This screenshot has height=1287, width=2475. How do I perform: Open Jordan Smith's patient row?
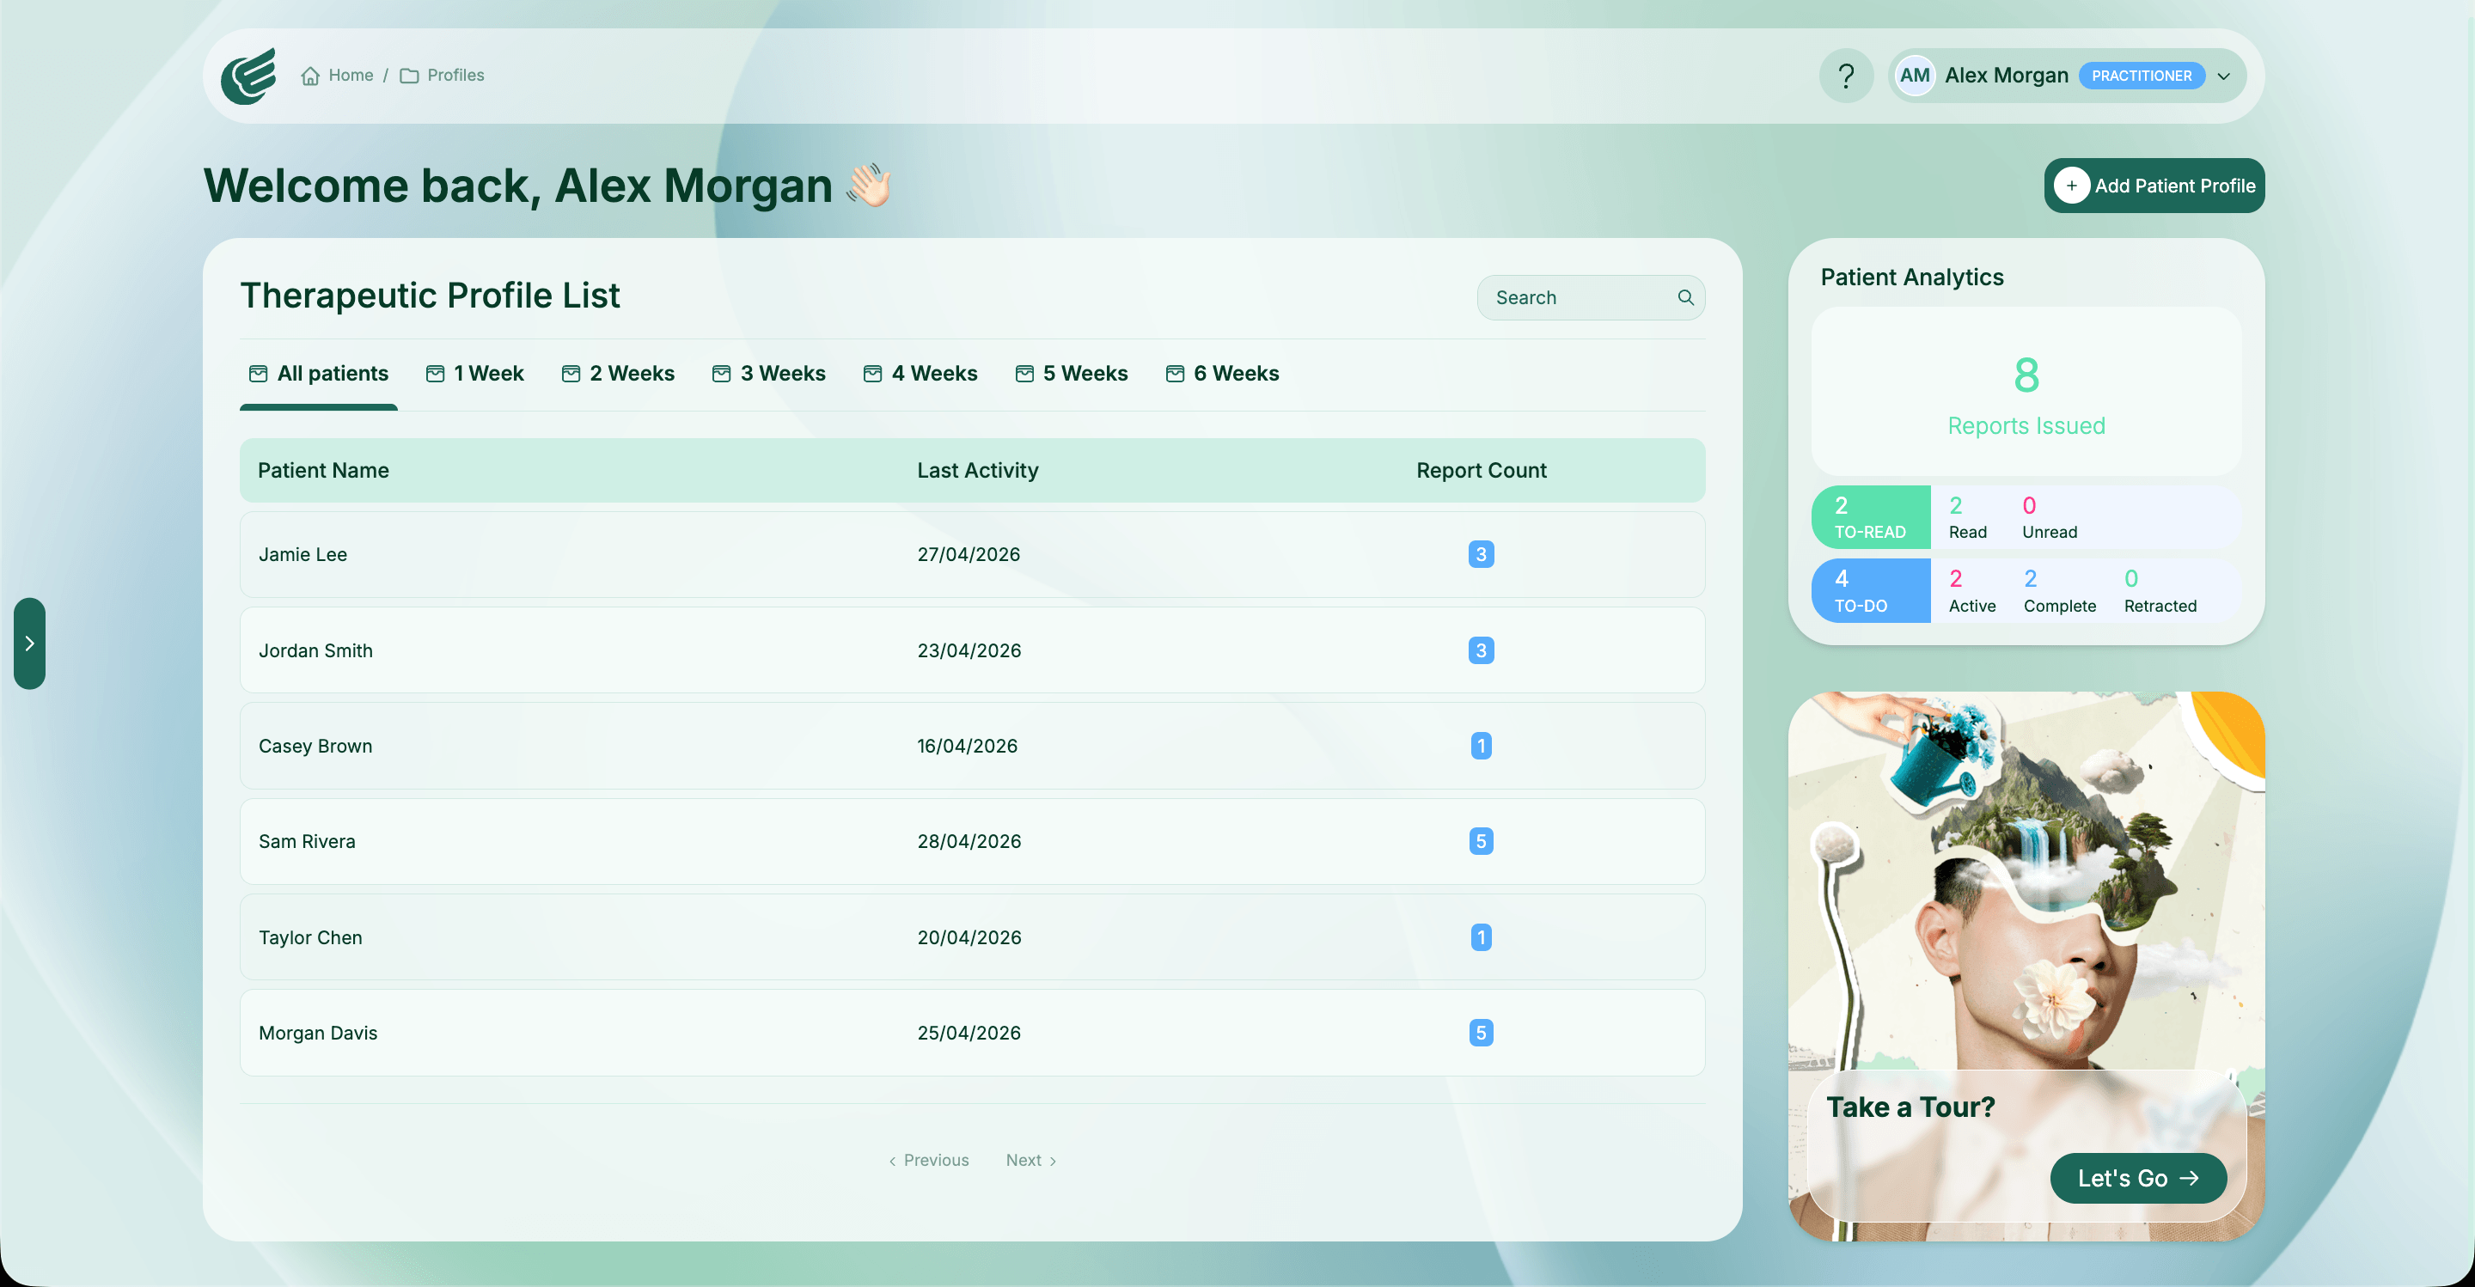point(972,650)
